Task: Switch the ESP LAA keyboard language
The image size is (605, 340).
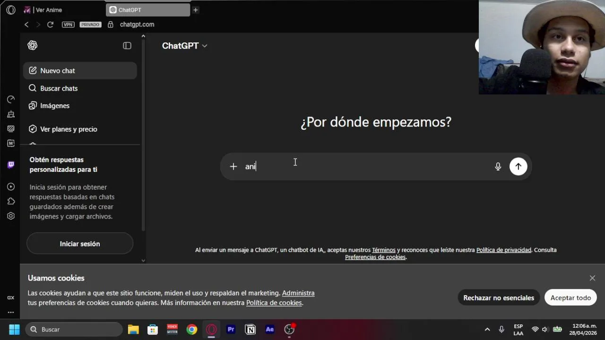Action: click(518, 330)
